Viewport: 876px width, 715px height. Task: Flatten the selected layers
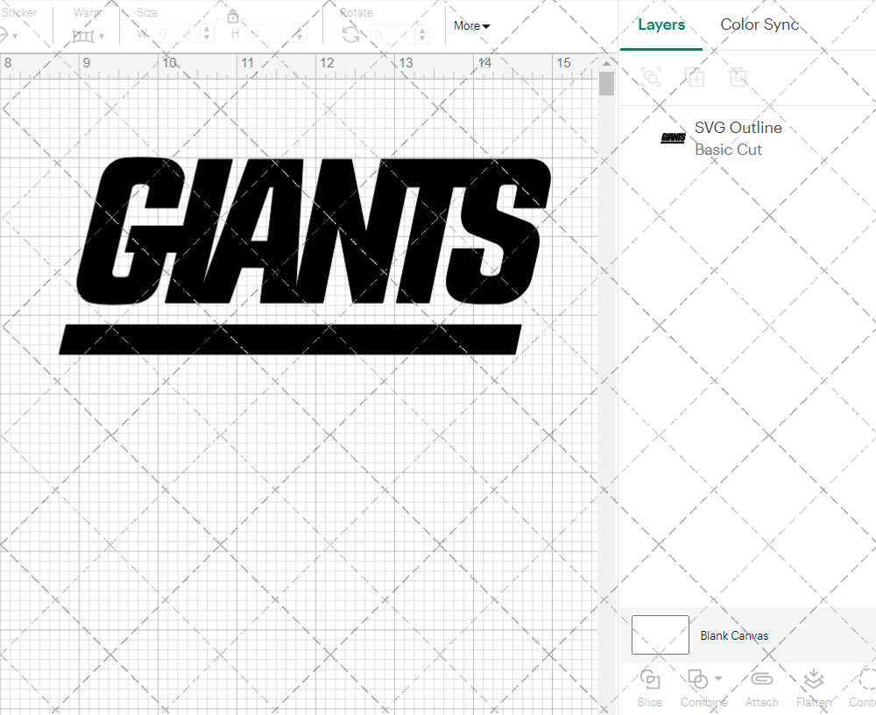click(813, 680)
